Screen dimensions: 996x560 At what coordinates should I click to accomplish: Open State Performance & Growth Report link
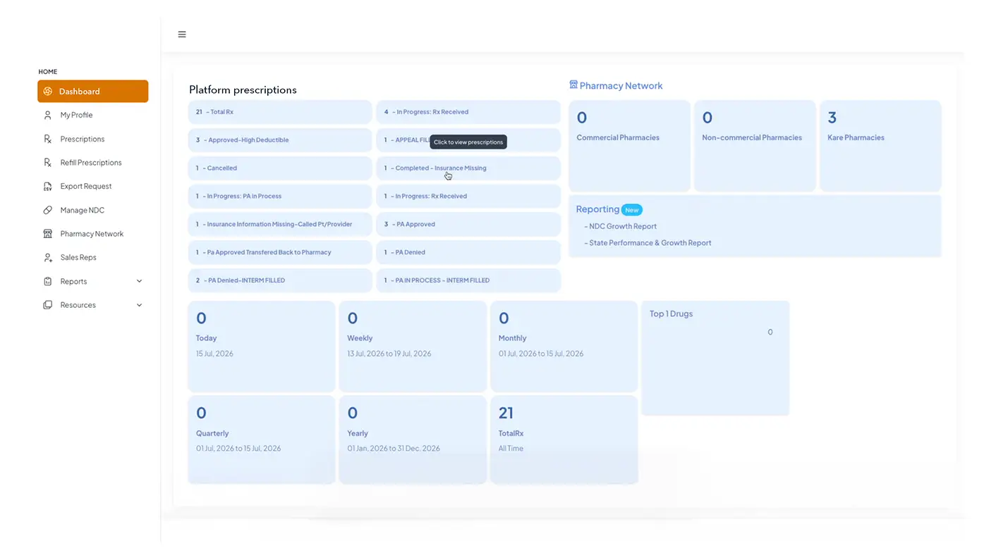pyautogui.click(x=650, y=243)
